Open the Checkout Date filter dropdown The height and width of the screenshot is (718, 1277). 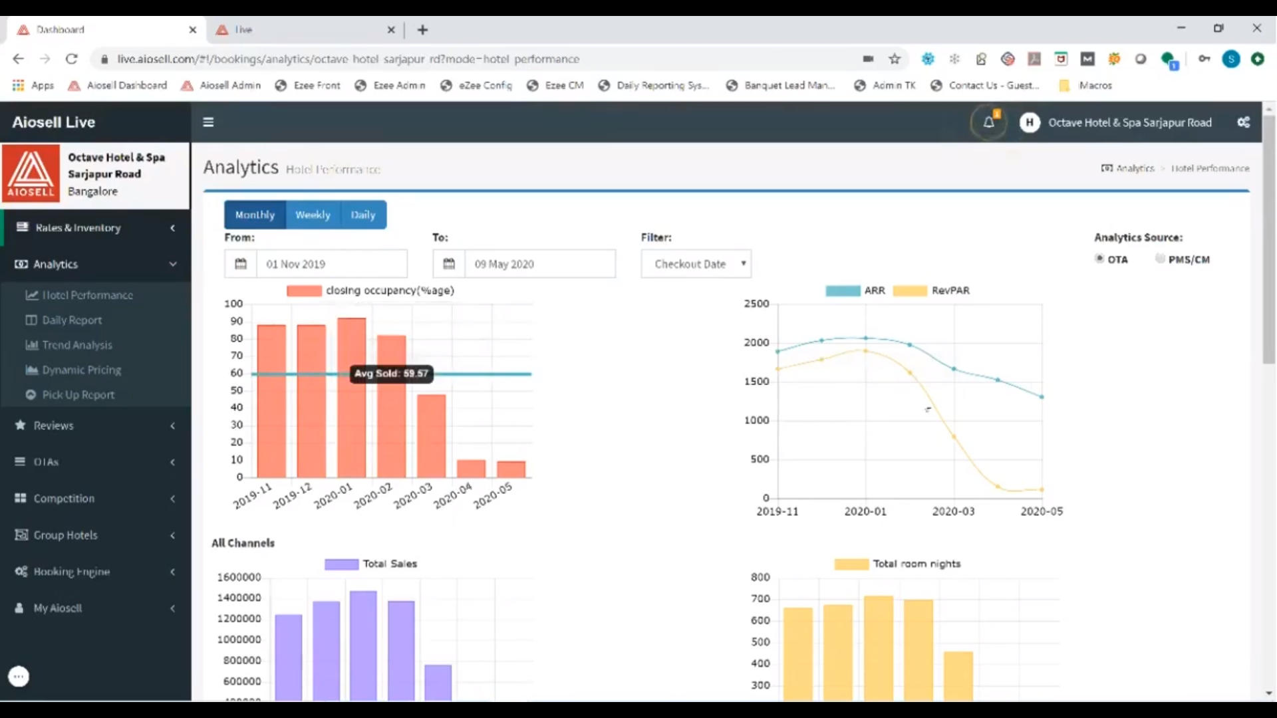696,264
